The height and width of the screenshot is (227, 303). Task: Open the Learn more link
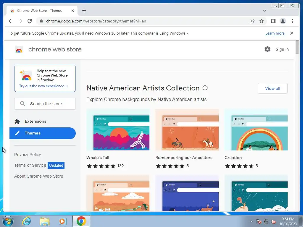tap(275, 33)
